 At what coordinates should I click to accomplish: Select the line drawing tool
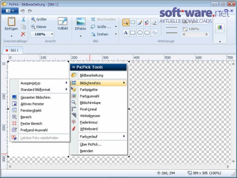154,32
